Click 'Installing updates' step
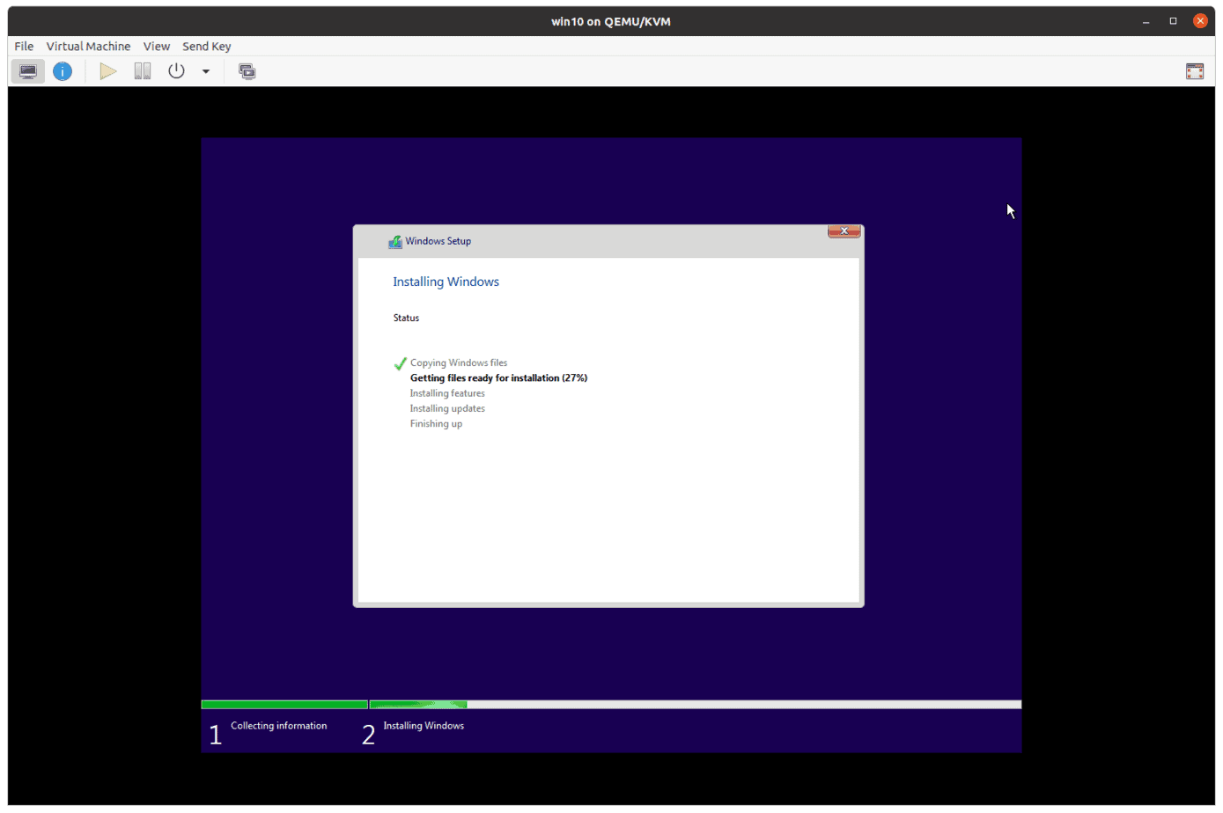 447,408
